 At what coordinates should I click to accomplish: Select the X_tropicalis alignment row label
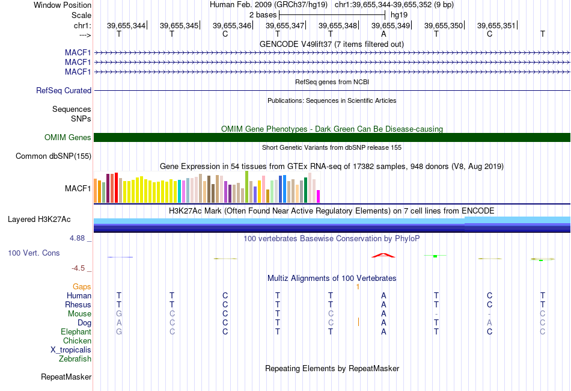click(71, 350)
